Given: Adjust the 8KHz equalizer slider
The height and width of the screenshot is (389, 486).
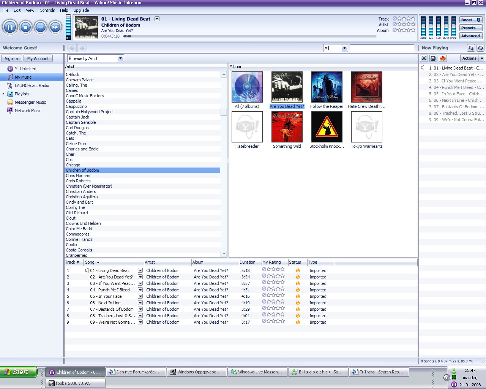Looking at the screenshot, I should (x=453, y=26).
